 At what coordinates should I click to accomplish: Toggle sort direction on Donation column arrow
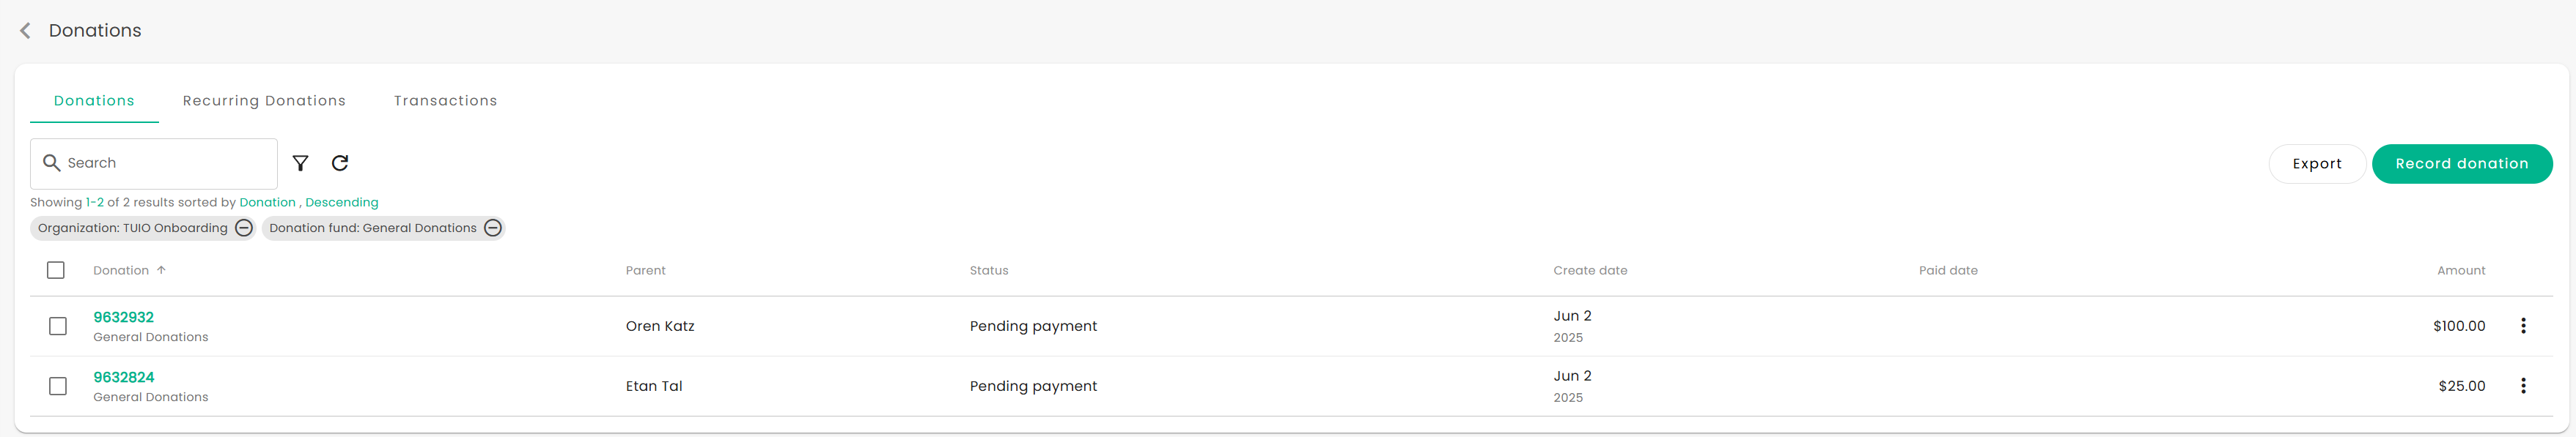(x=161, y=269)
